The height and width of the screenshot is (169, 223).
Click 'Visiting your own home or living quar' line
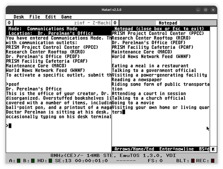(x=161, y=108)
